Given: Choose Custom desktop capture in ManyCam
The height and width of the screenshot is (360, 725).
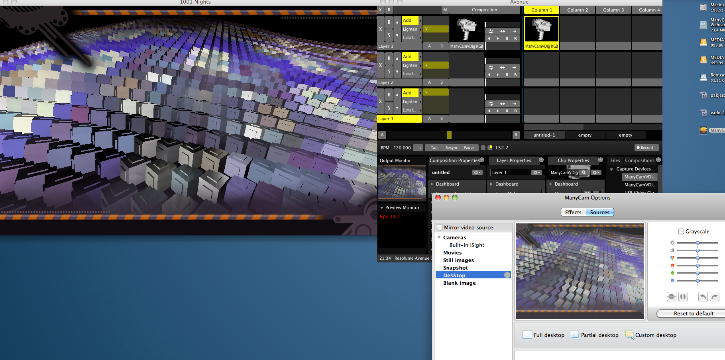Looking at the screenshot, I should click(x=650, y=335).
